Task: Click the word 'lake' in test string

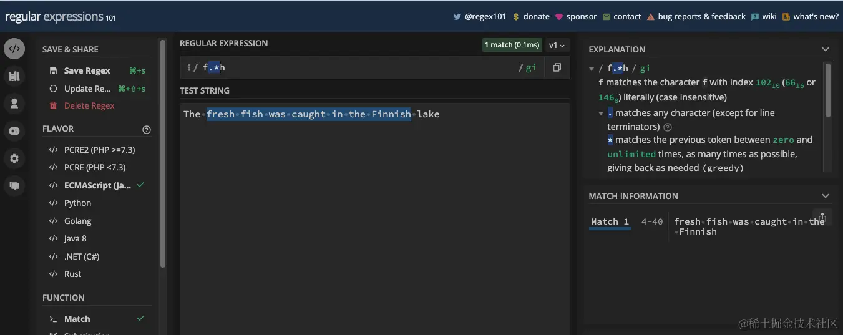Action: coord(429,114)
